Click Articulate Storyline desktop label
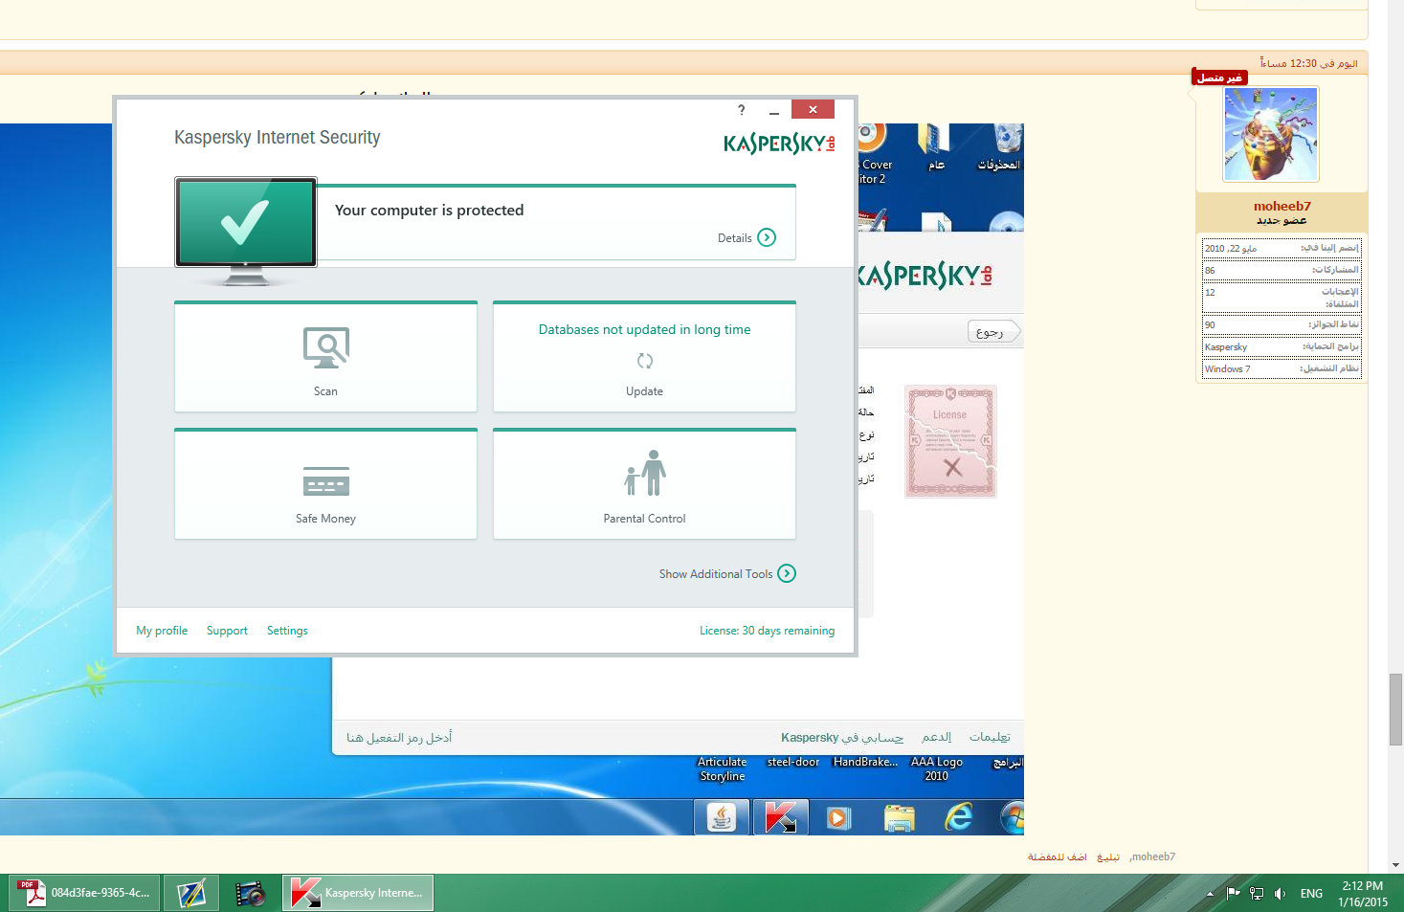The height and width of the screenshot is (912, 1404). coord(723,769)
